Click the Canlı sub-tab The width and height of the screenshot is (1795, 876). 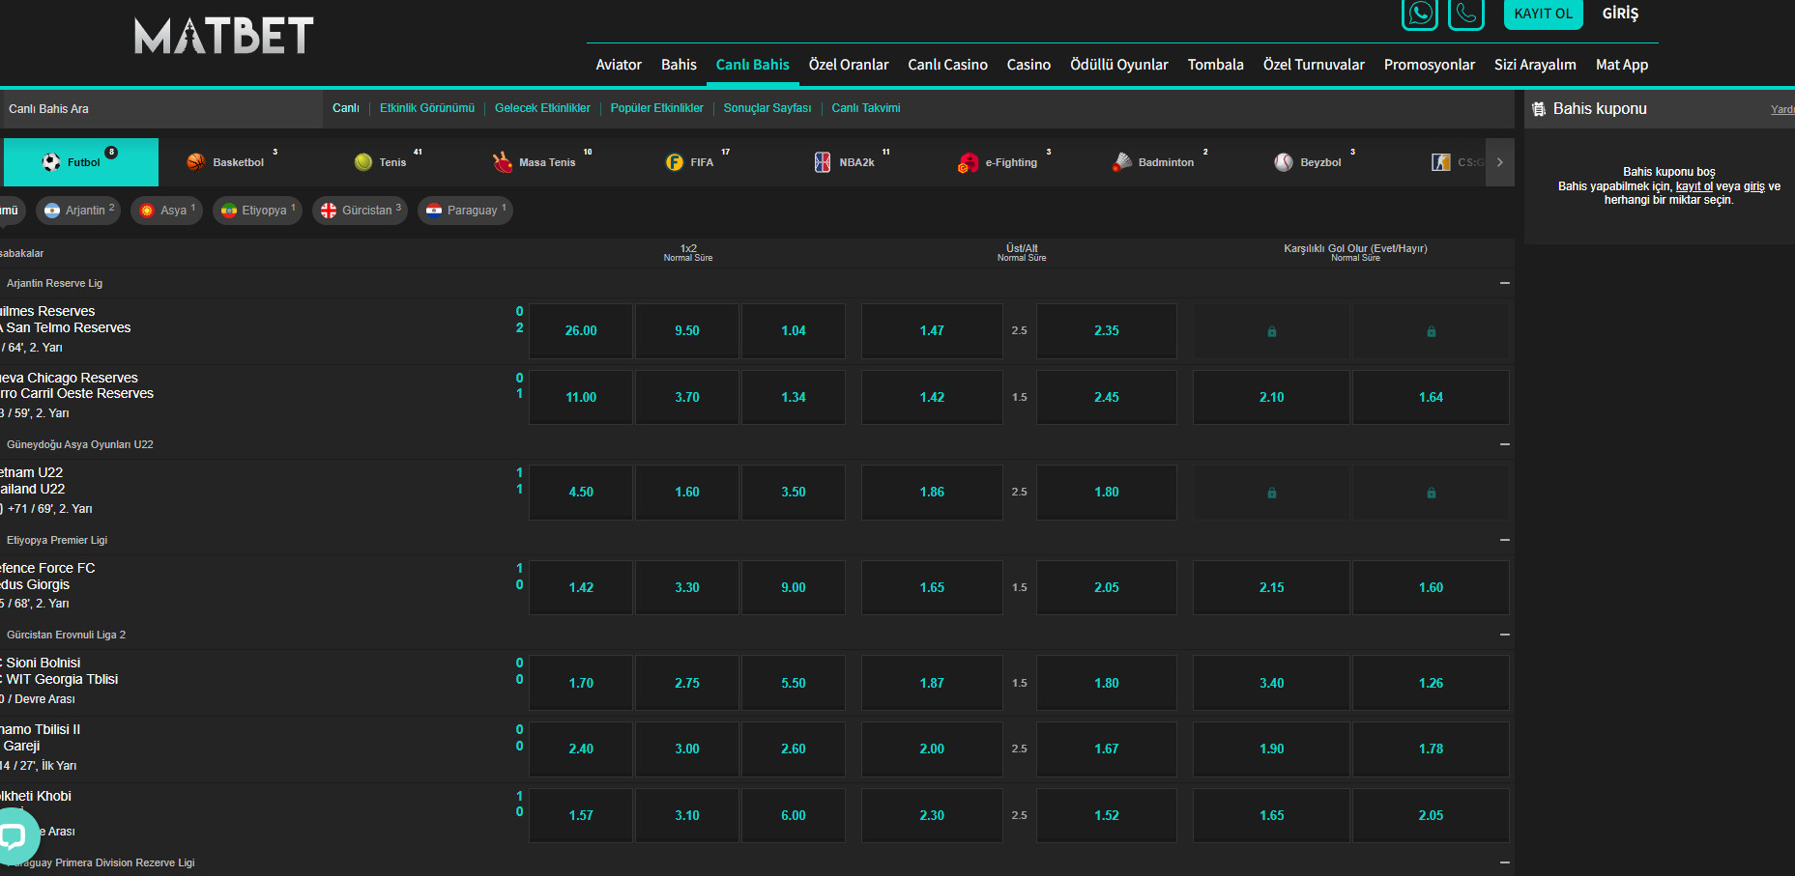[x=345, y=108]
